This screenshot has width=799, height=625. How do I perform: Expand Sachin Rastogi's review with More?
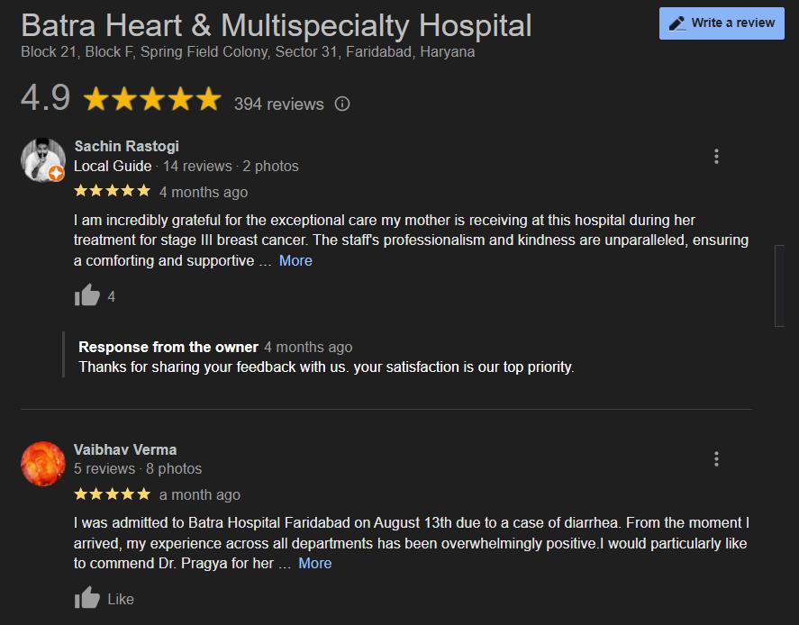point(295,260)
